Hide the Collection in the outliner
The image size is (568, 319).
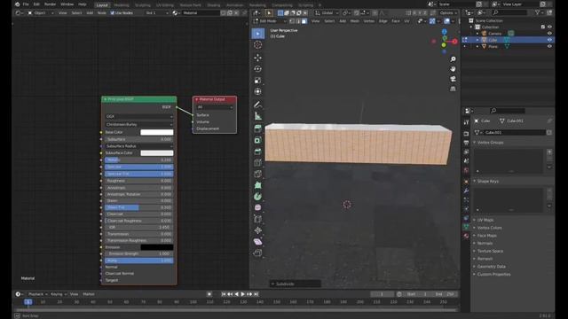tap(549, 27)
